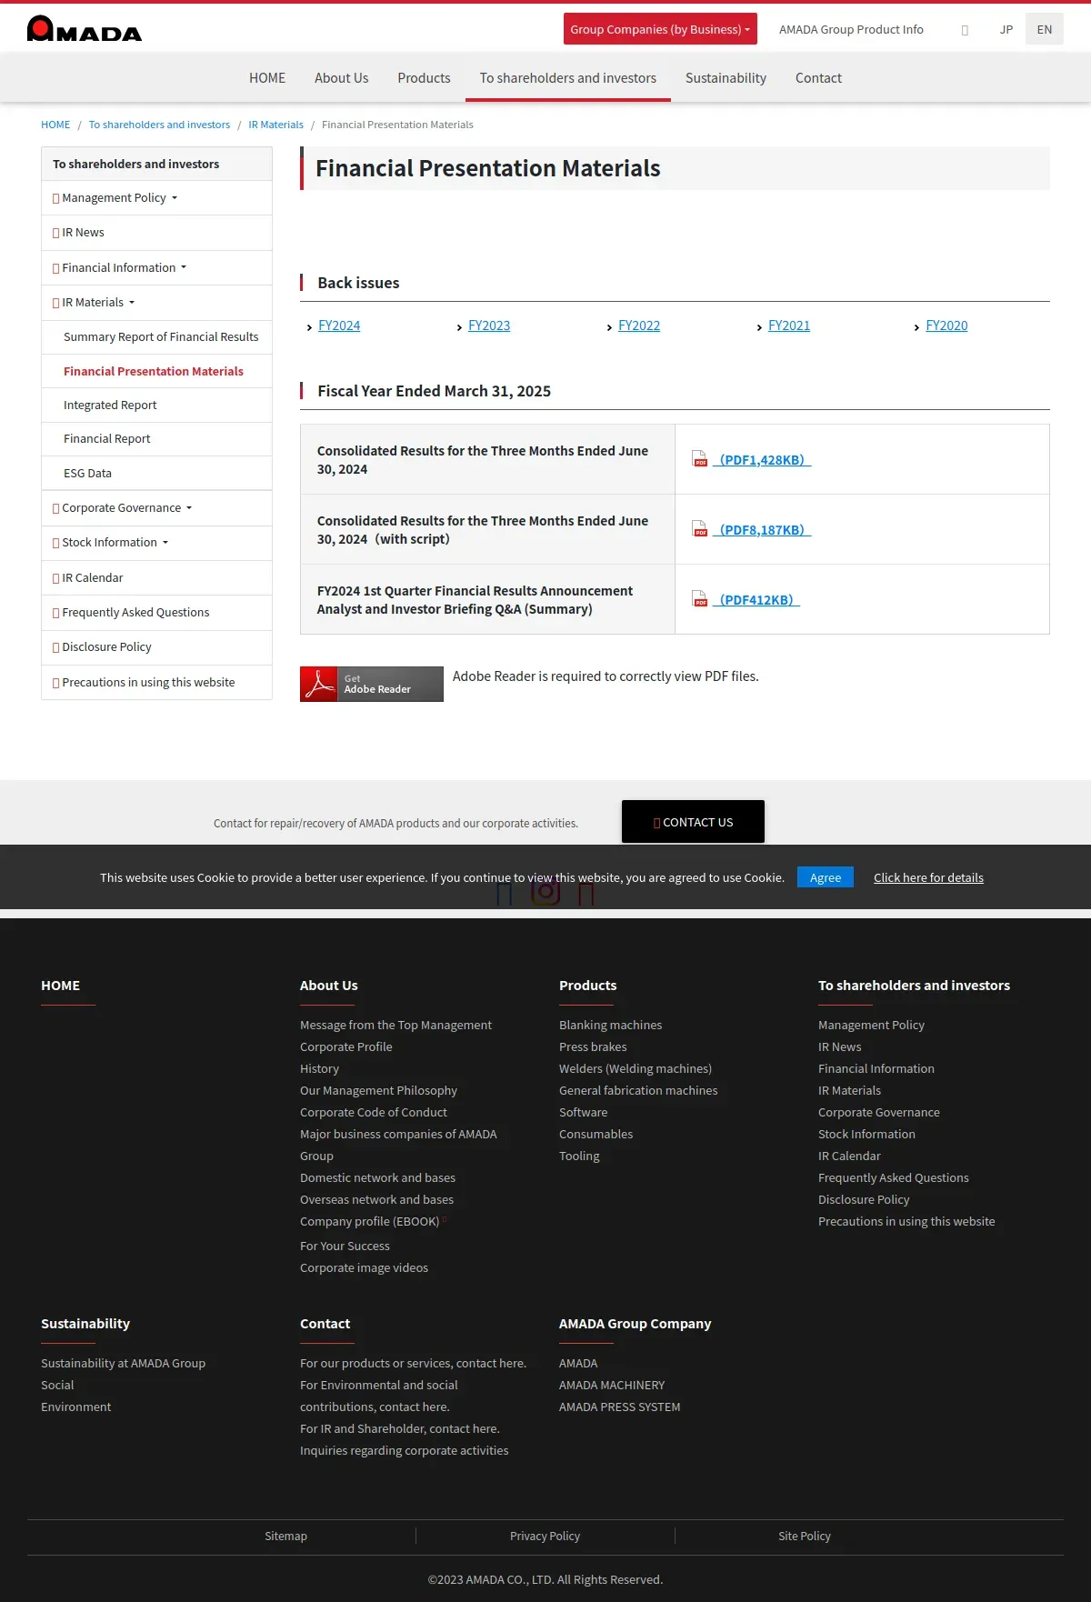Open AMADA Group Product Info link
The height and width of the screenshot is (1602, 1091).
[x=851, y=29]
